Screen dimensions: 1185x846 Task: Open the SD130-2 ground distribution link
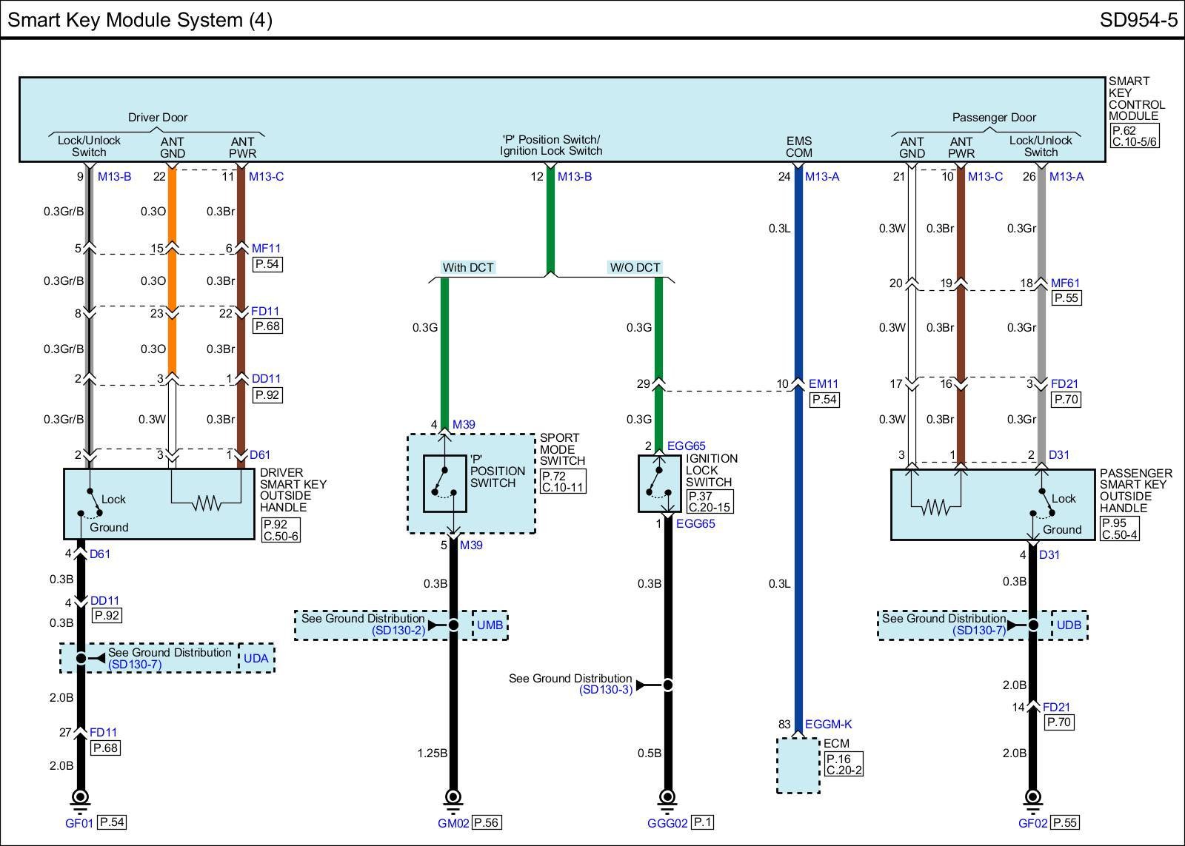pyautogui.click(x=398, y=631)
